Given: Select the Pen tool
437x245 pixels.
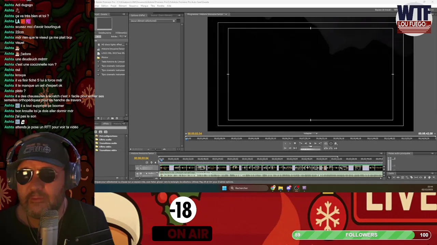Looking at the screenshot, I should (x=425, y=178).
